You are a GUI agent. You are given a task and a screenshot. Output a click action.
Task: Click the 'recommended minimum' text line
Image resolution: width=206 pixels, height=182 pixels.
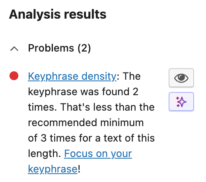(x=86, y=123)
